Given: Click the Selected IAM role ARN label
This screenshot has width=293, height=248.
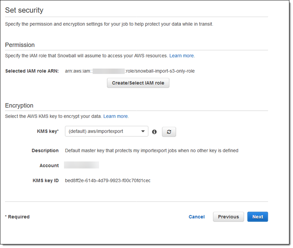Looking at the screenshot, I should pyautogui.click(x=32, y=71).
